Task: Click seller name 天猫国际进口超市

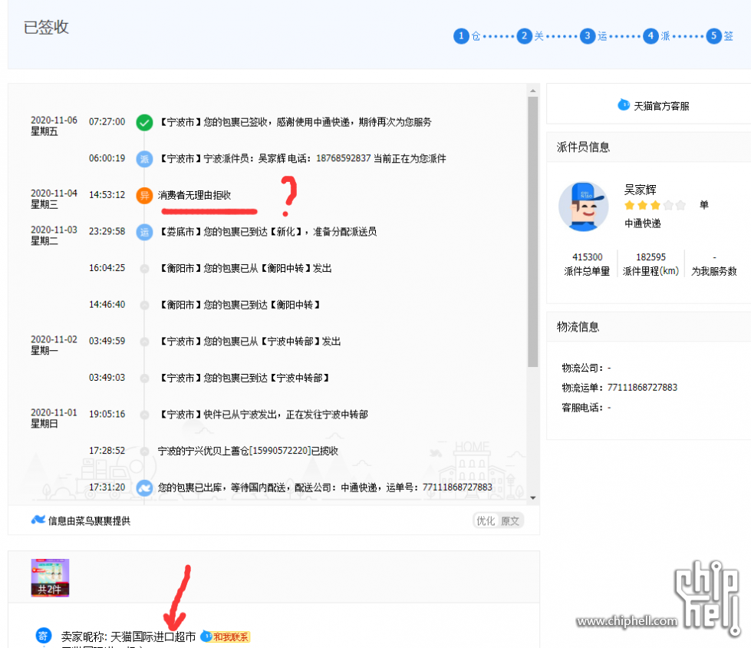Action: tap(153, 636)
